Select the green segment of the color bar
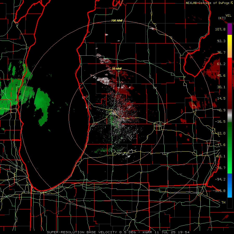Image resolution: width=234 pixels, height=234 pixels. pyautogui.click(x=230, y=148)
